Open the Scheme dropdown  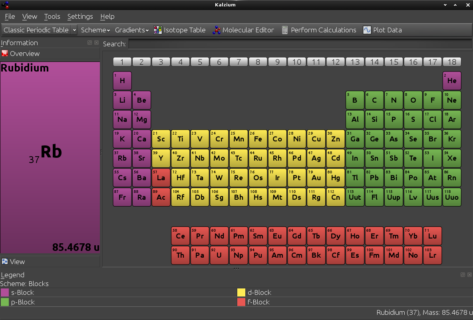tap(95, 30)
